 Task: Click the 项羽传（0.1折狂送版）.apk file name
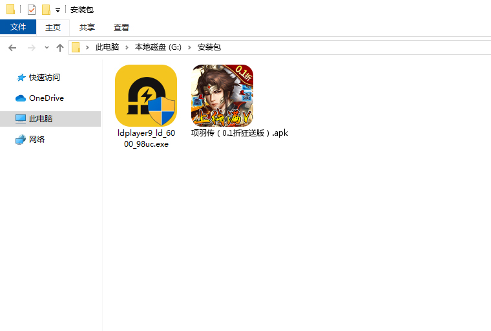click(240, 133)
